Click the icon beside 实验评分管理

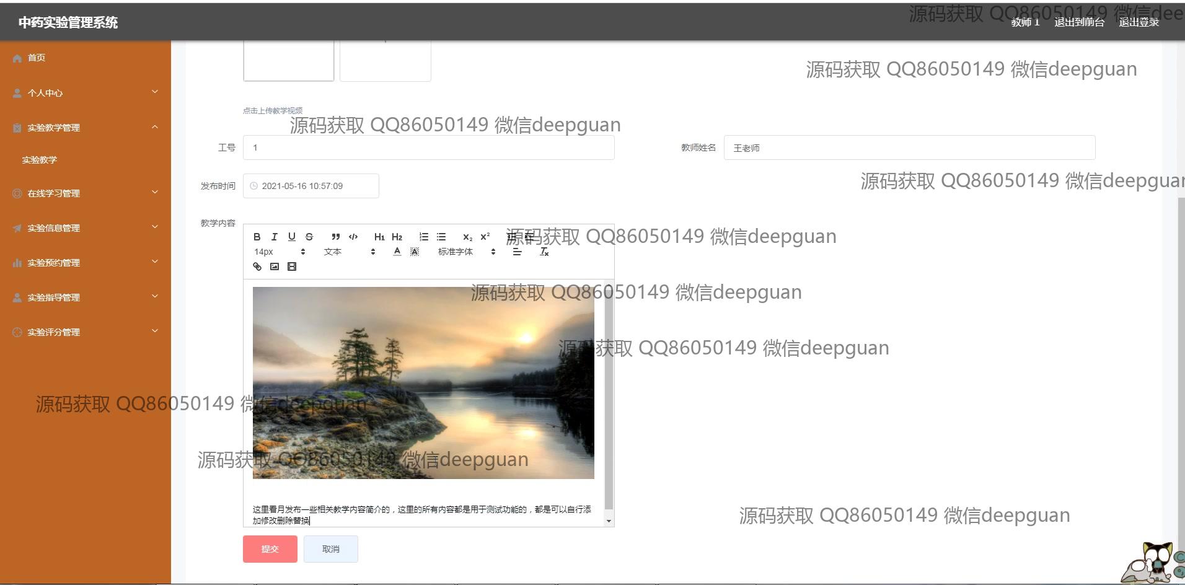pyautogui.click(x=17, y=332)
